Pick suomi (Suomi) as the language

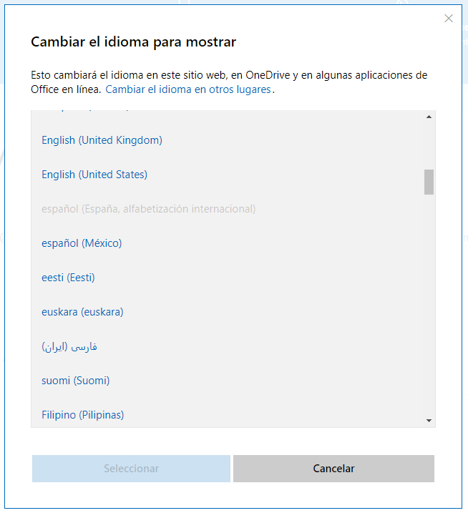coord(75,381)
